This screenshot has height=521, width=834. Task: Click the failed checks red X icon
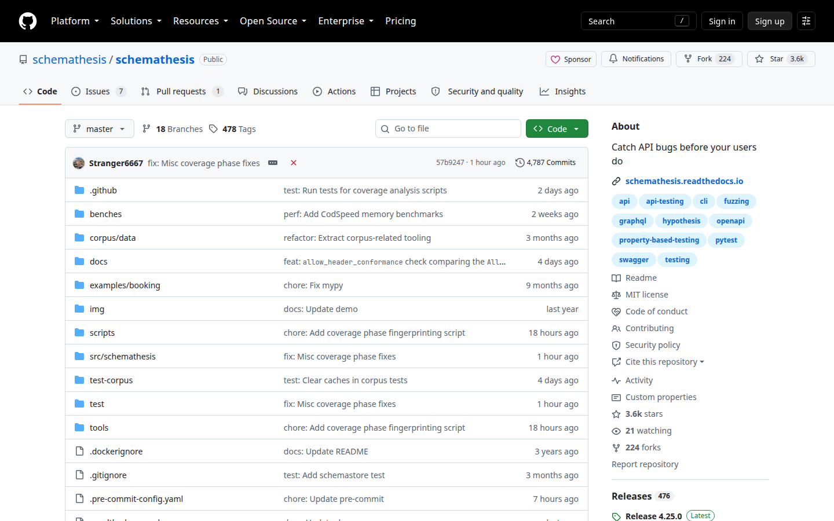pyautogui.click(x=294, y=163)
